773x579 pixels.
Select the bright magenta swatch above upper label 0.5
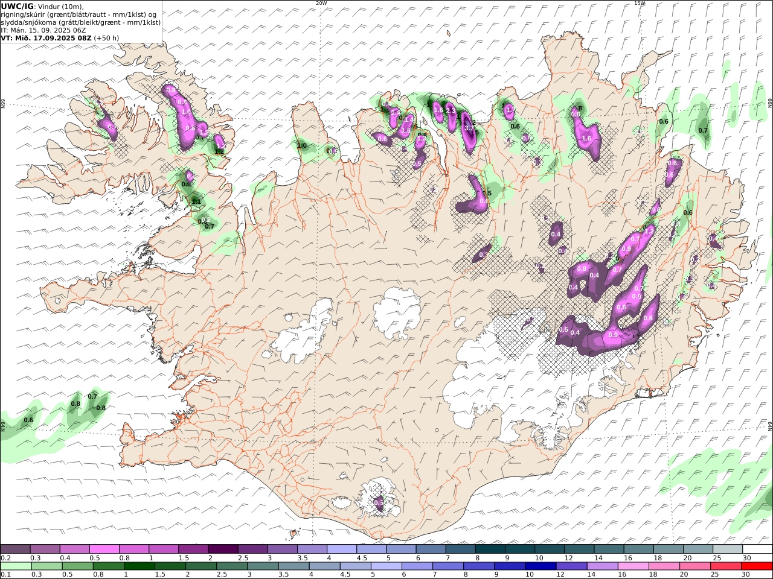104,549
